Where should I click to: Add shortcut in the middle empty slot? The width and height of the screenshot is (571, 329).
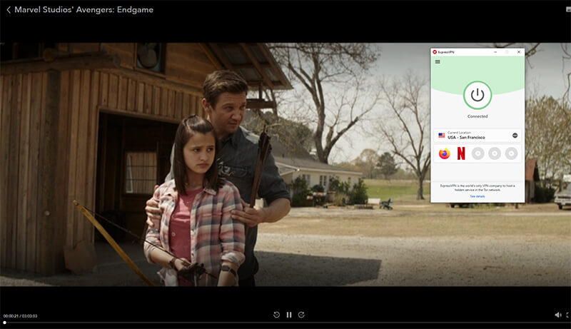(x=495, y=153)
